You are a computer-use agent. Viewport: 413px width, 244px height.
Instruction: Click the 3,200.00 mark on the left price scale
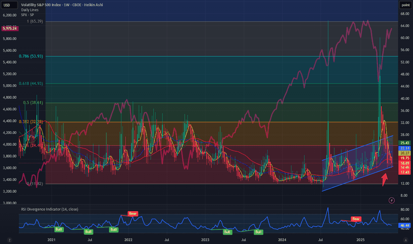(x=10, y=191)
